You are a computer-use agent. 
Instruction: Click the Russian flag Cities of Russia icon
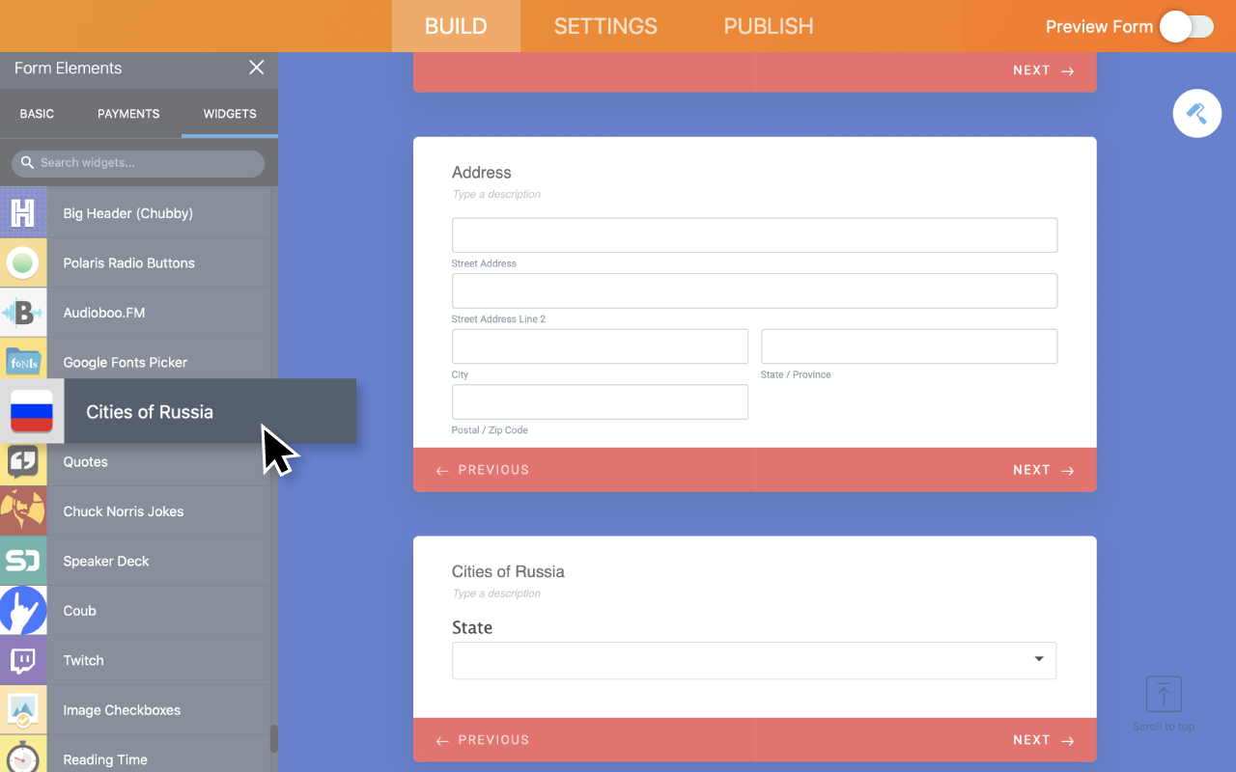(31, 411)
